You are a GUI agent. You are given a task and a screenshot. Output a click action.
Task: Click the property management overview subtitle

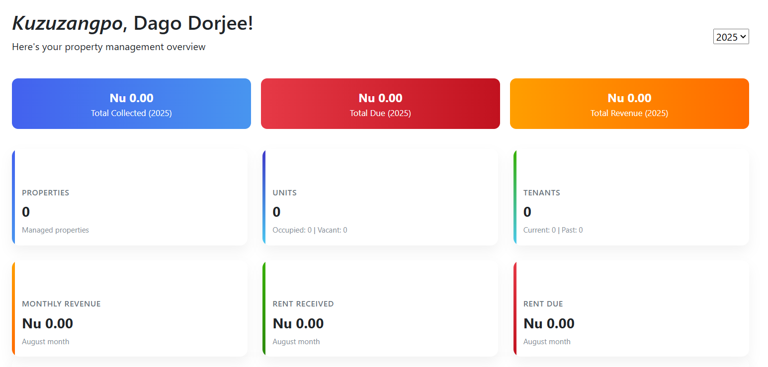109,47
